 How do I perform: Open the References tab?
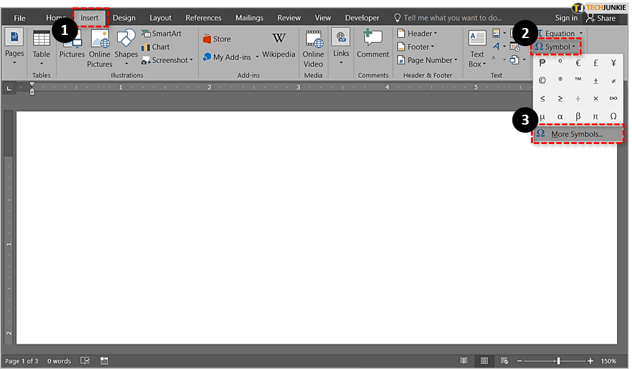(203, 18)
